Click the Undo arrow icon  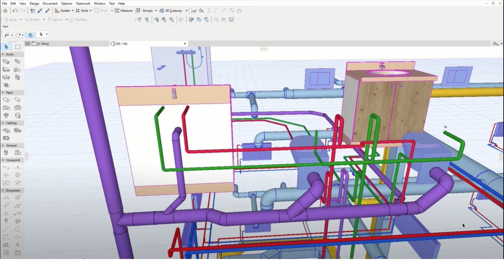pyautogui.click(x=15, y=11)
